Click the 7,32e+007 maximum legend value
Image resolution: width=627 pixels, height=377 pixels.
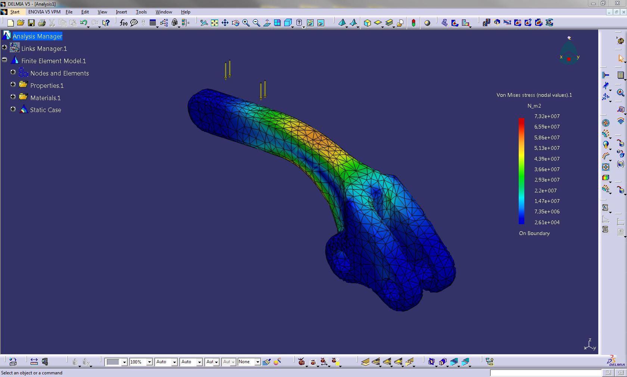coord(547,116)
